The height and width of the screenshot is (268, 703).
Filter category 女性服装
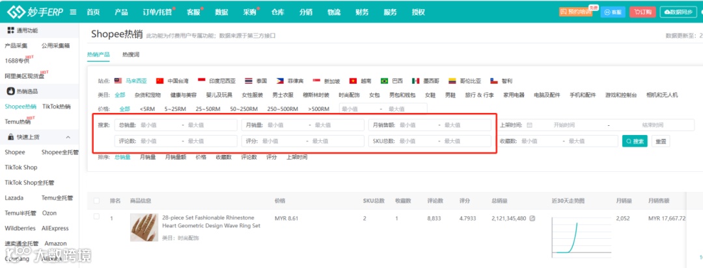pyautogui.click(x=253, y=95)
